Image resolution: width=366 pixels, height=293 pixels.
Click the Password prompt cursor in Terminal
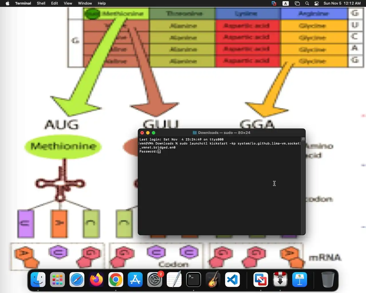coord(159,152)
